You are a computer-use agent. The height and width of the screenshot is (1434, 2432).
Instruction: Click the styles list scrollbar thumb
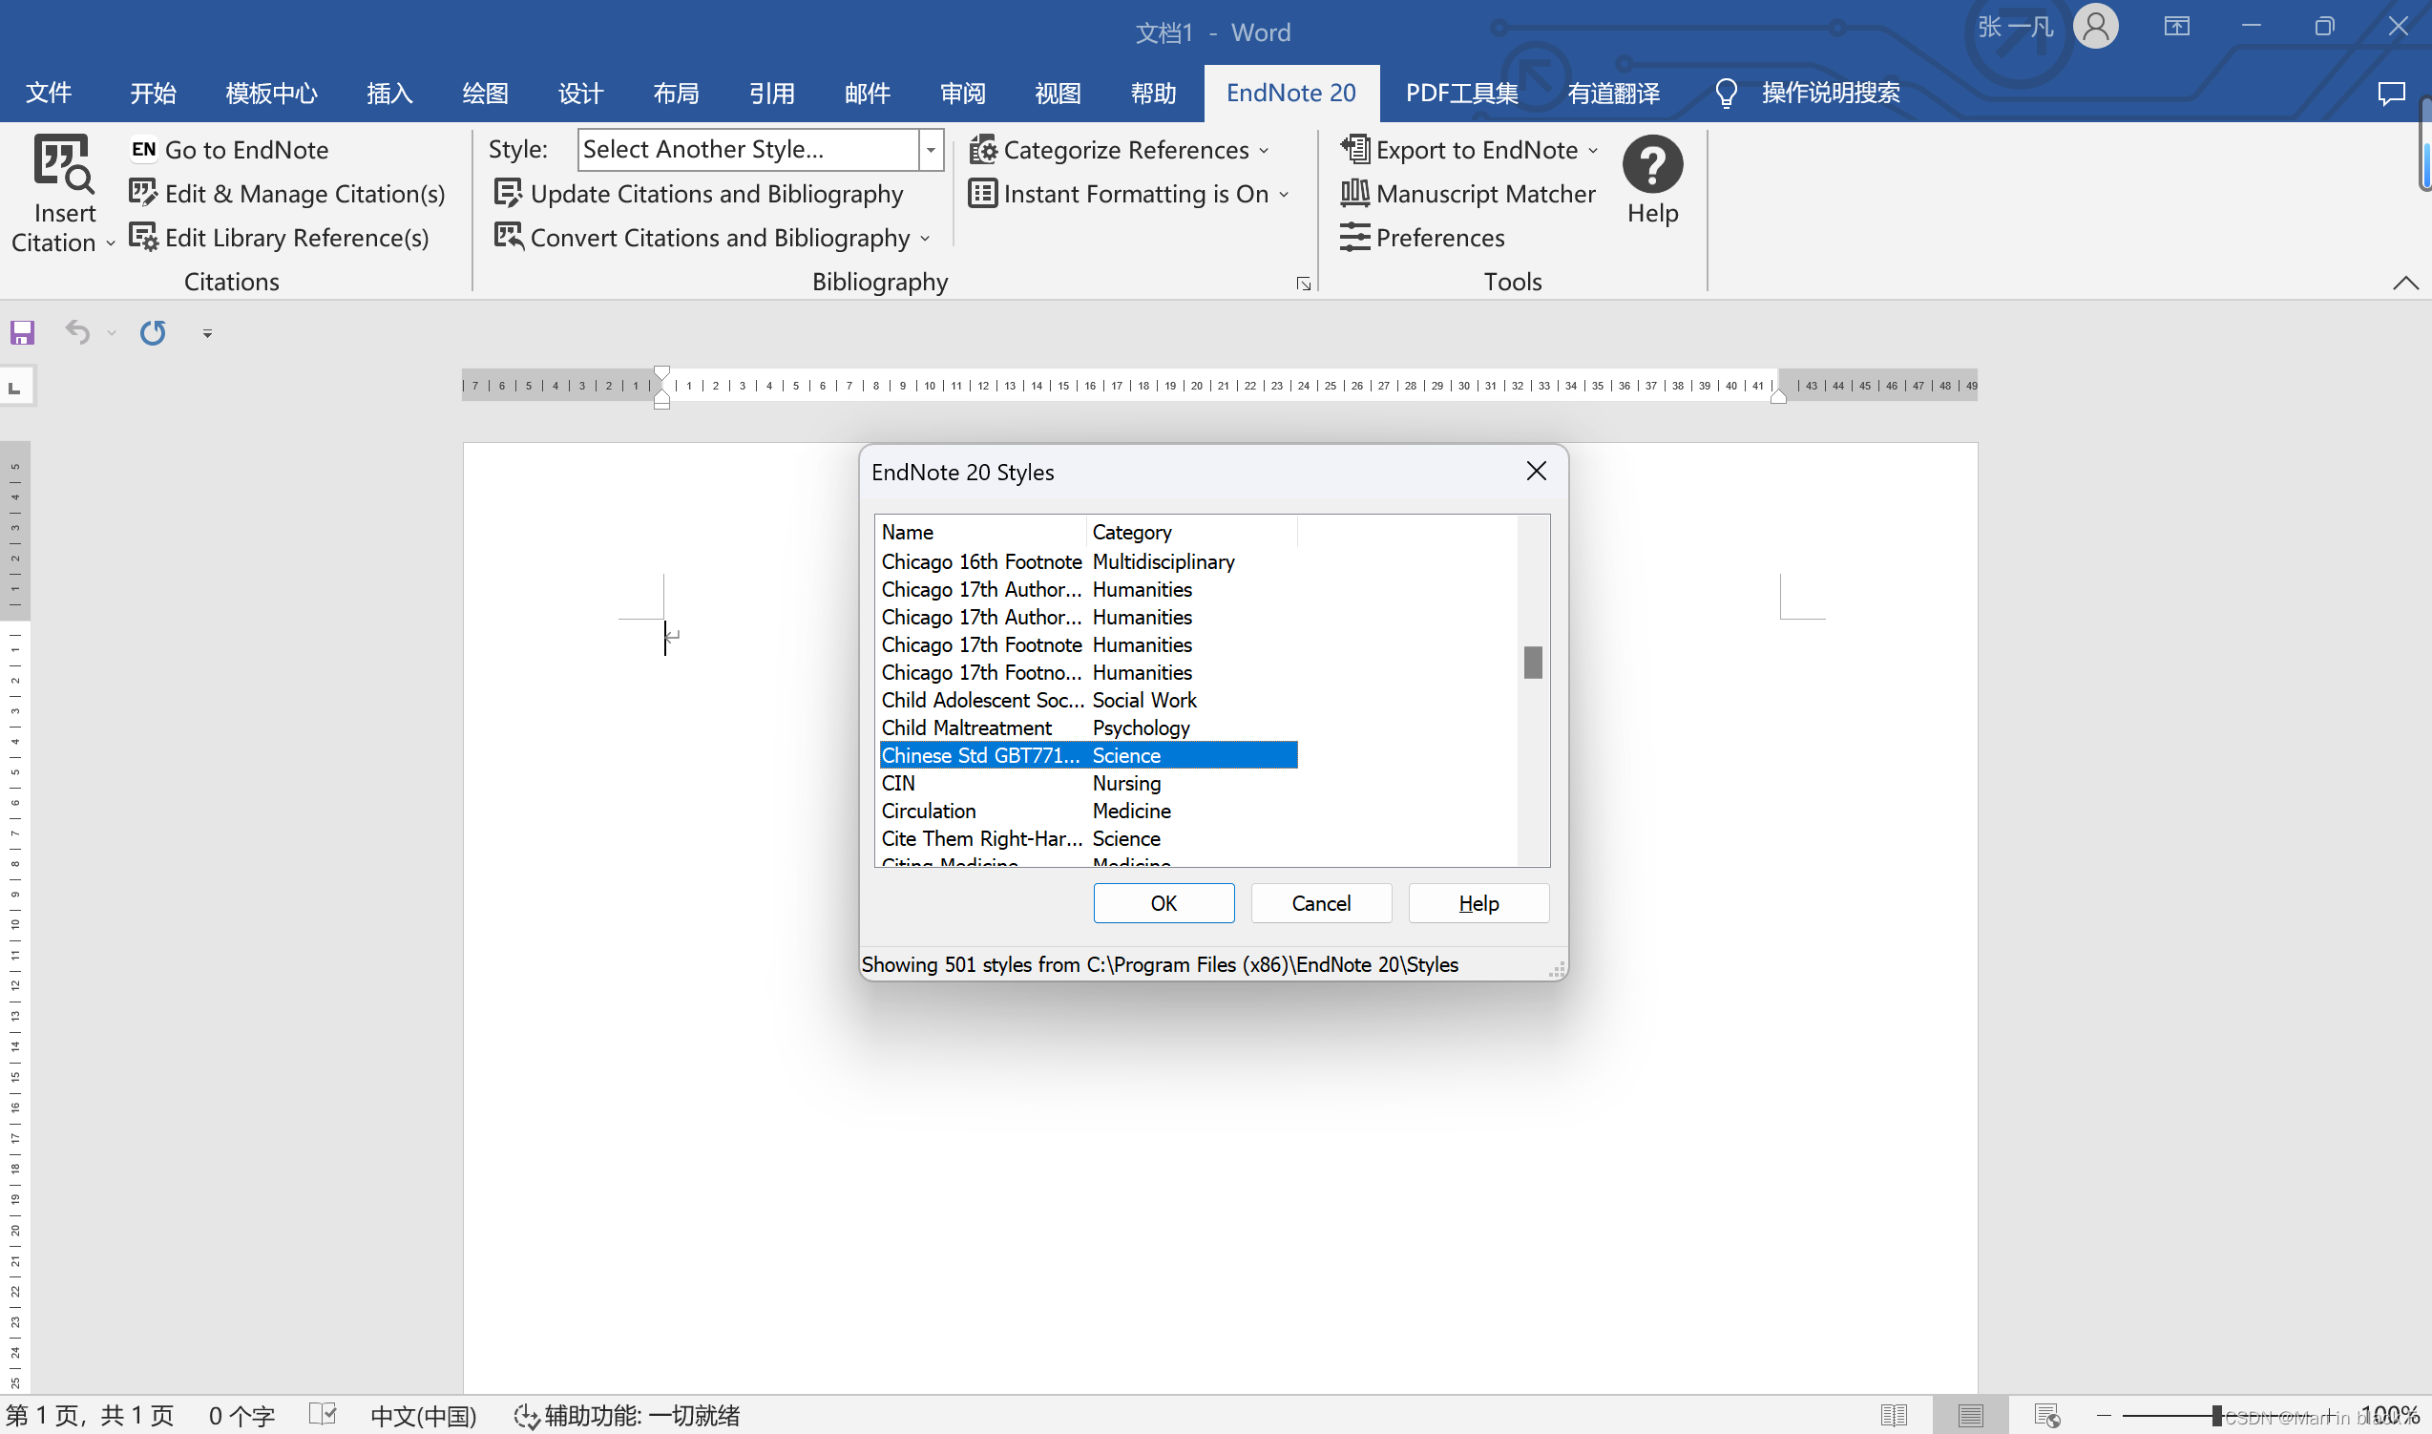(x=1533, y=662)
